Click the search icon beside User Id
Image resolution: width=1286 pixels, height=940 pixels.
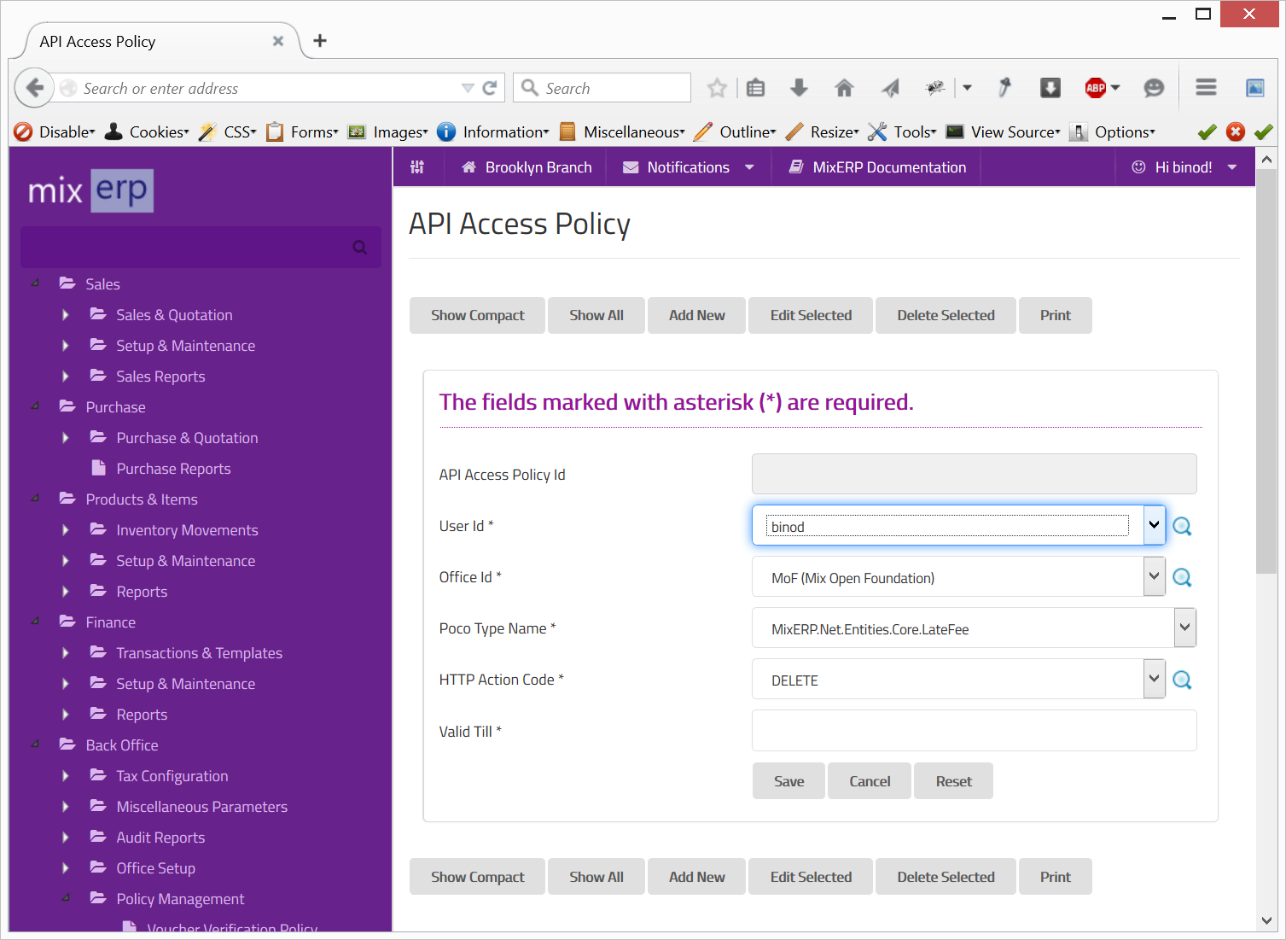pyautogui.click(x=1182, y=527)
